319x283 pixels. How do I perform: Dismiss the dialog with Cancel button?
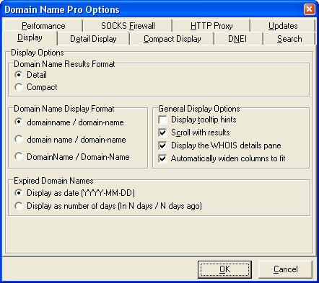pos(285,269)
